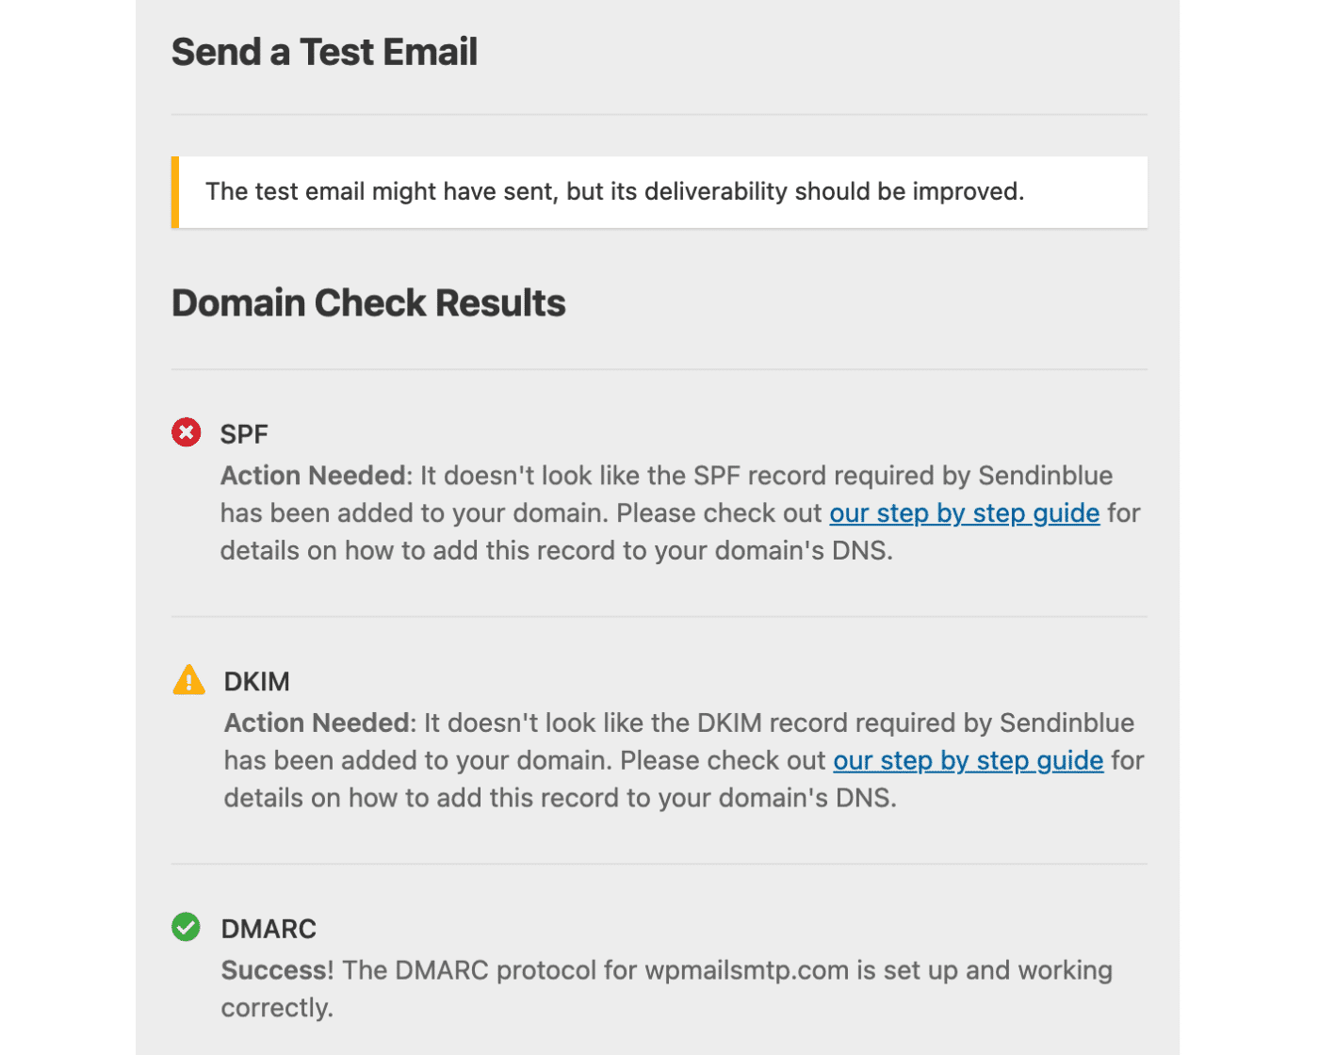Click the DKIM heading label
Image resolution: width=1319 pixels, height=1055 pixels.
(x=255, y=682)
